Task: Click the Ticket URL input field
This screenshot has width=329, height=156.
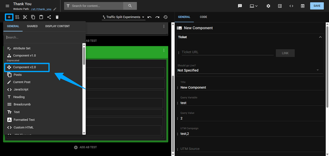Action: click(x=228, y=52)
